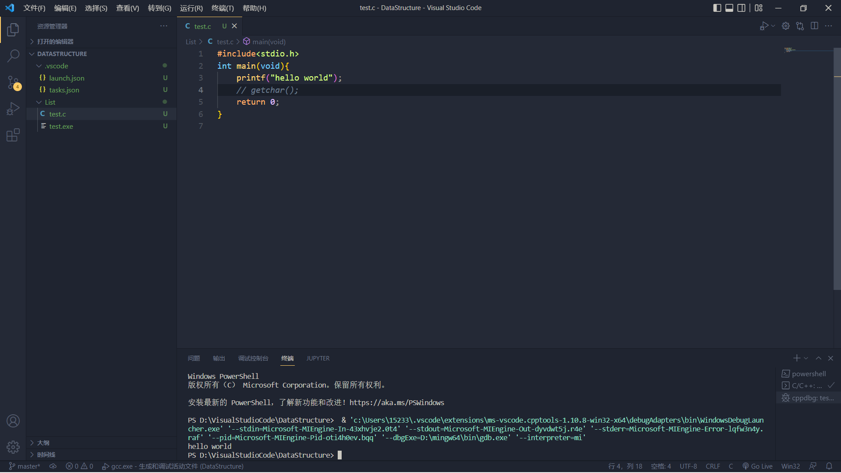This screenshot has width=841, height=473.
Task: Toggle the secondary side bar layout button
Action: point(742,8)
